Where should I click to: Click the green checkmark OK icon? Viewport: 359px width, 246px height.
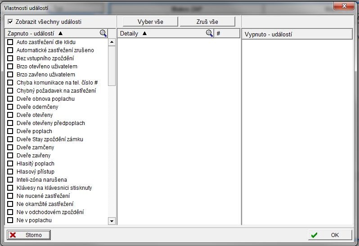(x=314, y=235)
